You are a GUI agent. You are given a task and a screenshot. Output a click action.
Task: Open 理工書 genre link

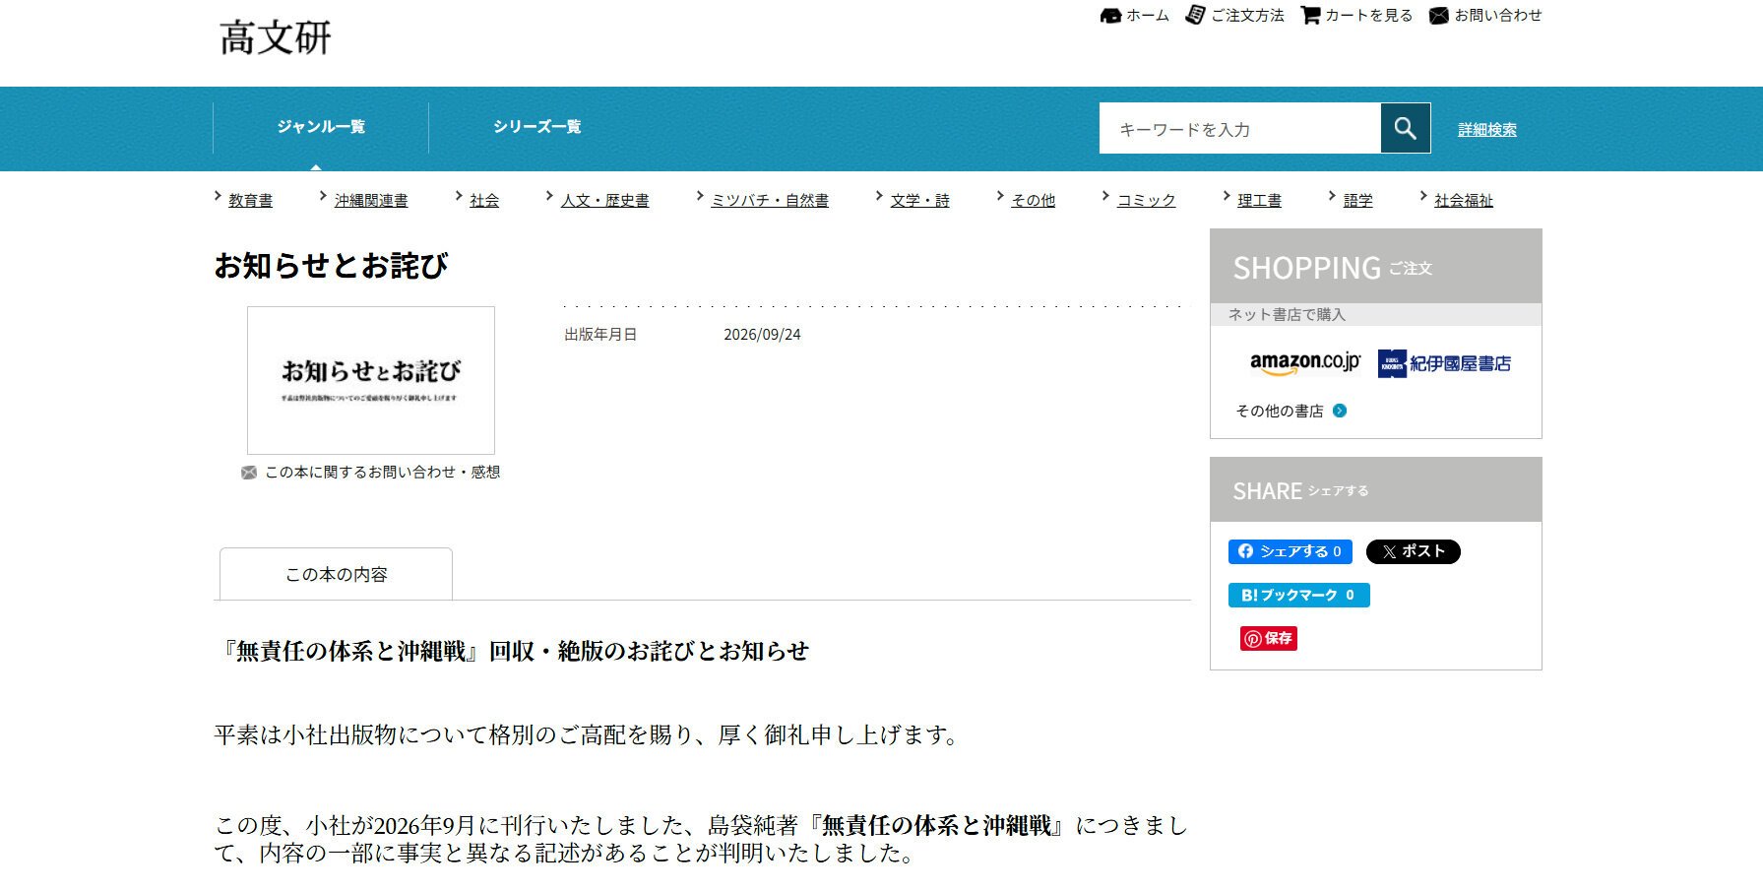(1259, 201)
